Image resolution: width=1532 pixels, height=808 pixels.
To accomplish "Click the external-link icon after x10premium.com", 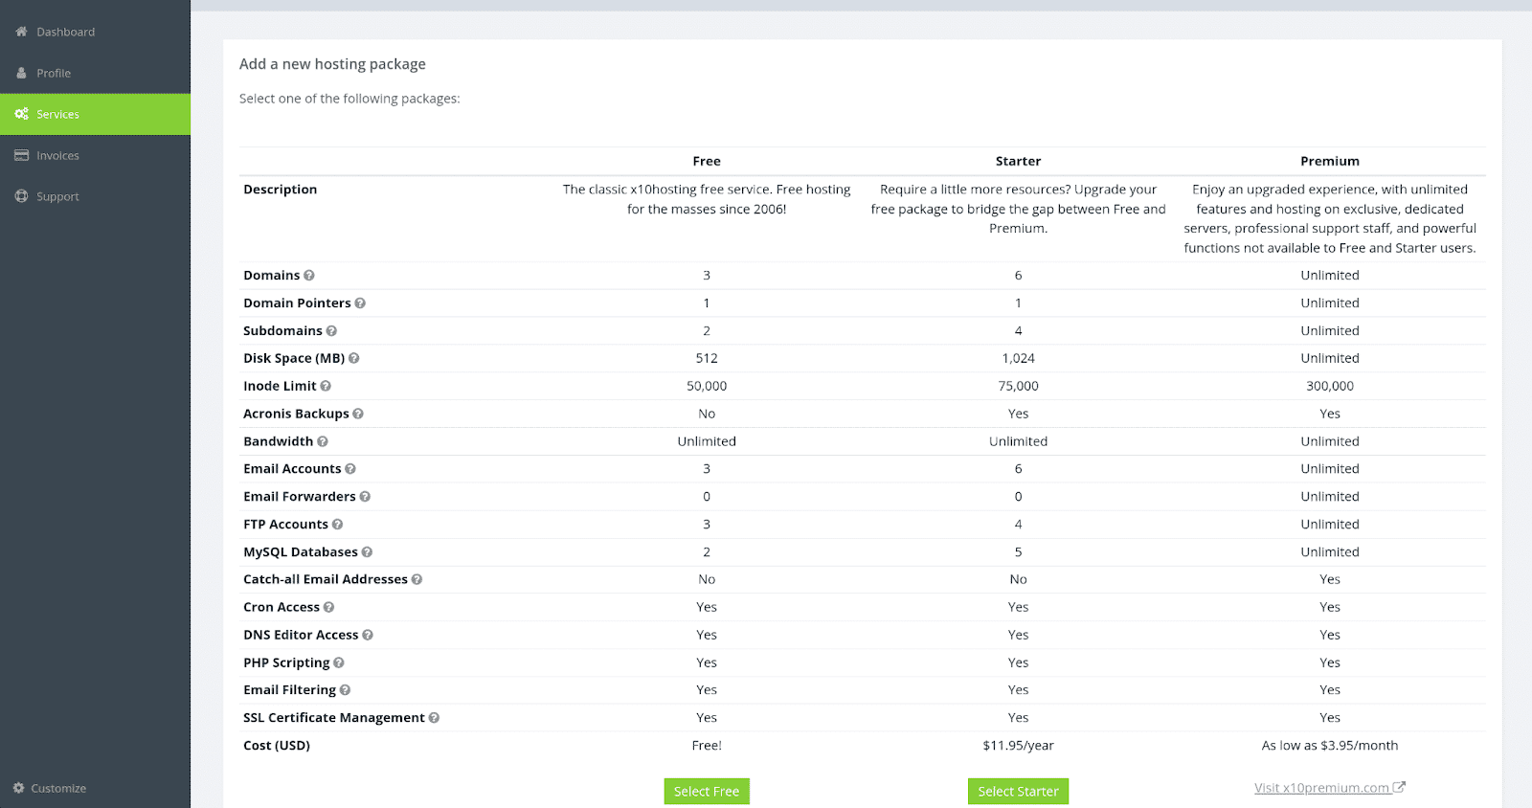I will coord(1400,787).
